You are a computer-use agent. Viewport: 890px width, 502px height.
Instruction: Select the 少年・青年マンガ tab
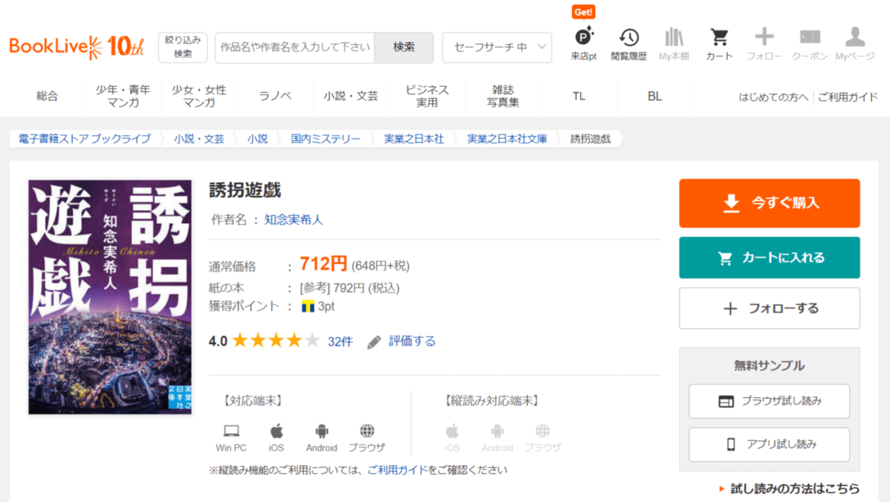(123, 97)
